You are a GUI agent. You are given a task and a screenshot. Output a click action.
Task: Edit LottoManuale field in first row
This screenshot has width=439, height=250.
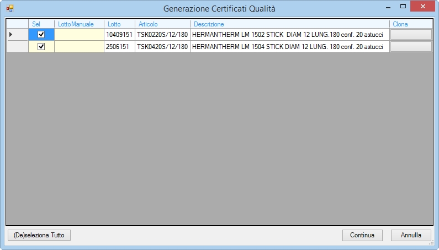[79, 34]
